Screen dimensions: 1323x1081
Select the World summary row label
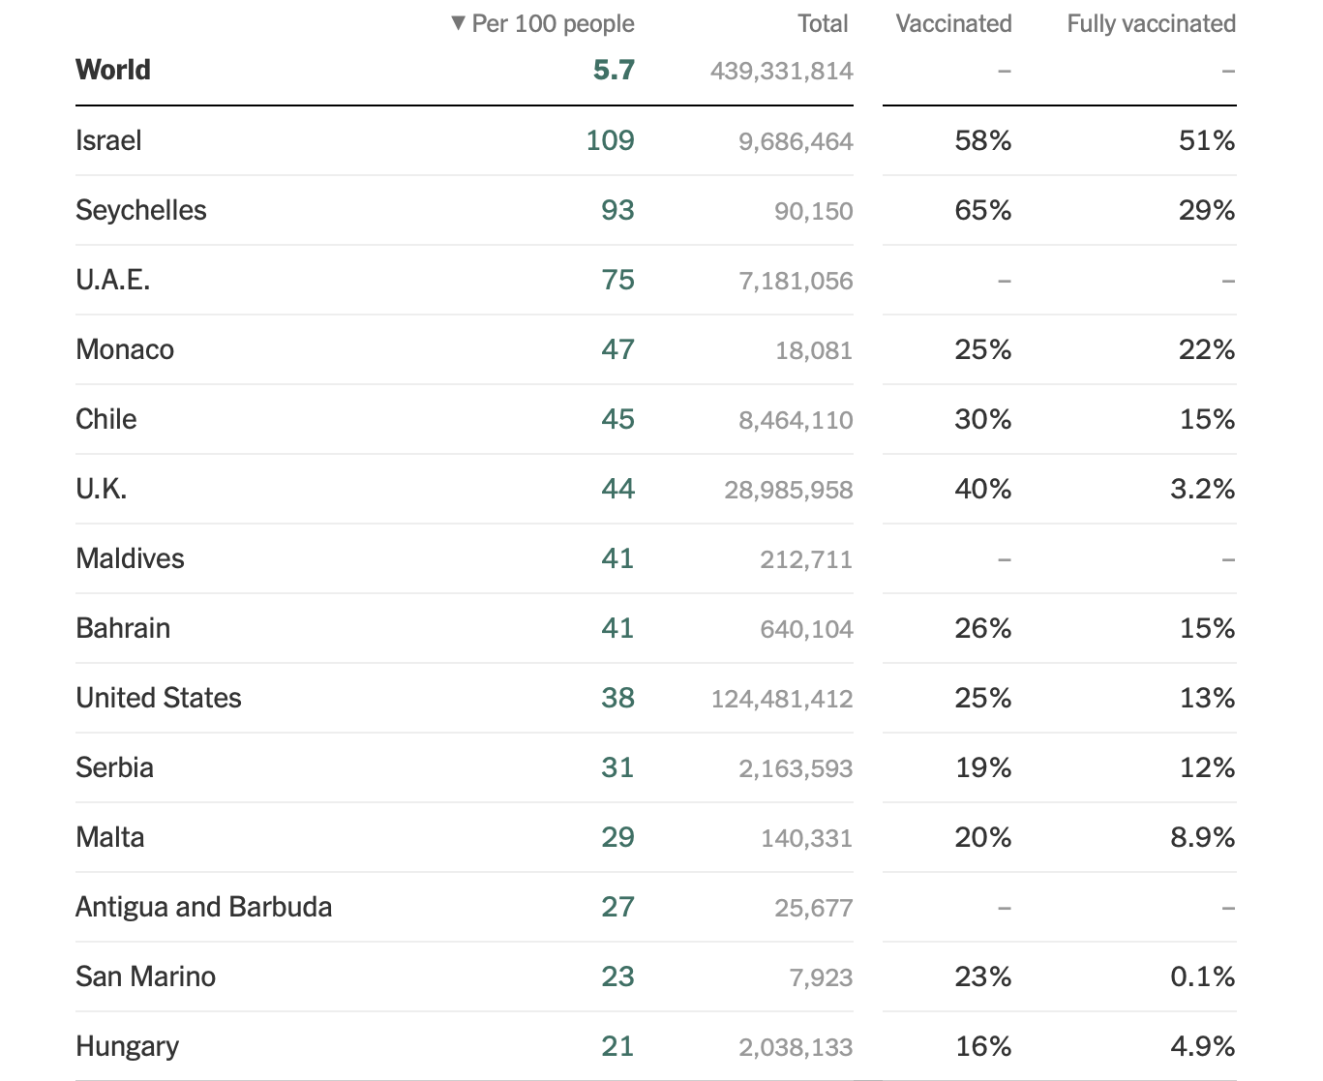pos(113,71)
